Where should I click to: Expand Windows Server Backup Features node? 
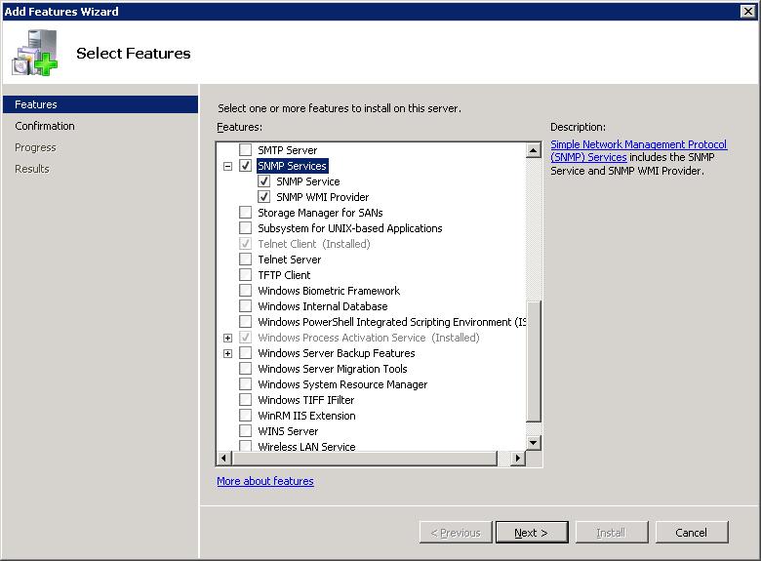click(227, 353)
